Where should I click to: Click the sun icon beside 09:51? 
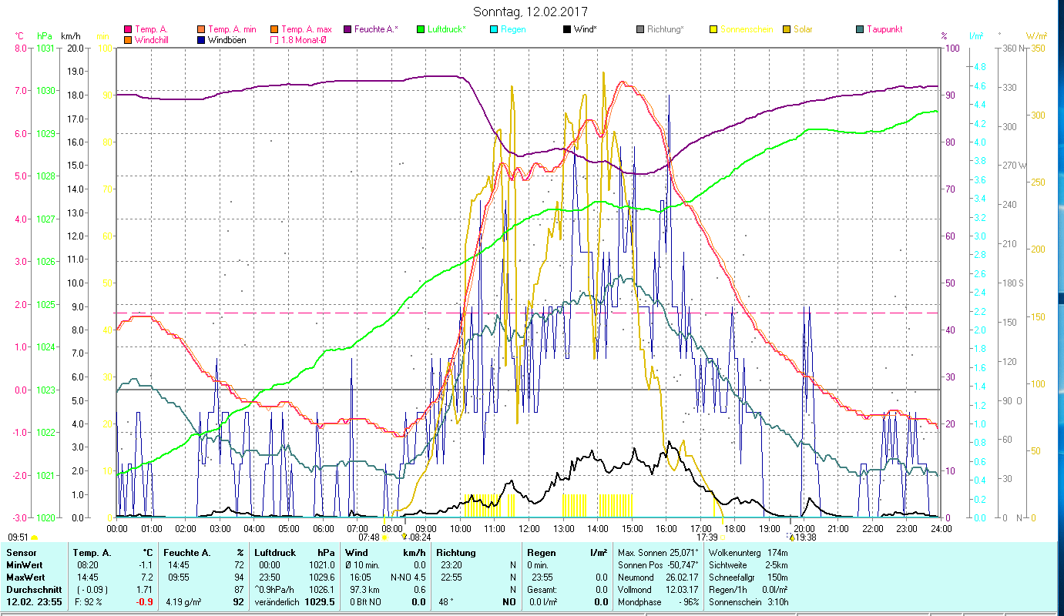click(x=35, y=537)
